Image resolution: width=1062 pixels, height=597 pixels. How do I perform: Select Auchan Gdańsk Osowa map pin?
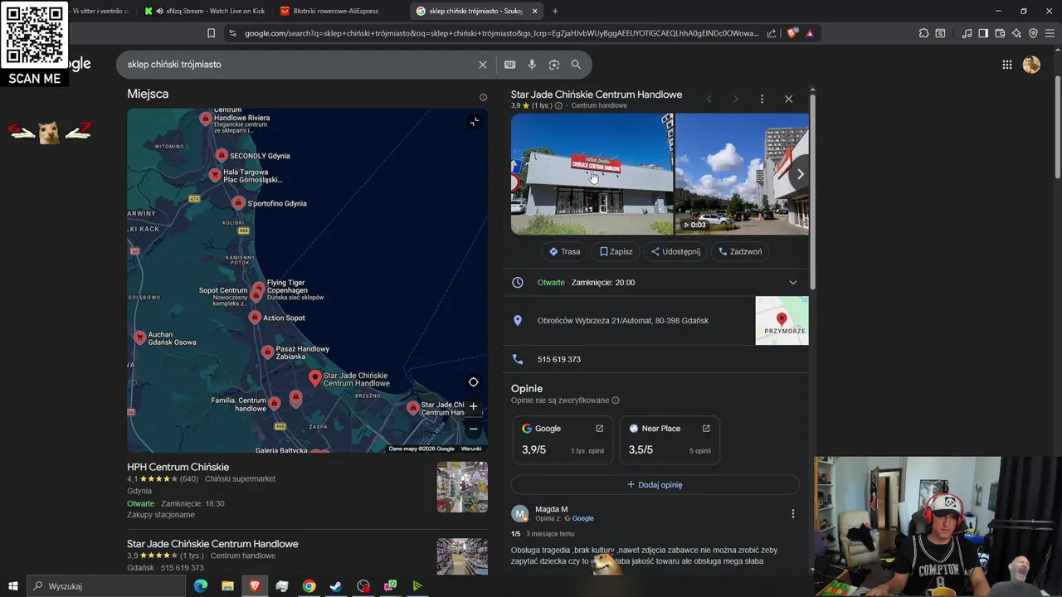(139, 337)
